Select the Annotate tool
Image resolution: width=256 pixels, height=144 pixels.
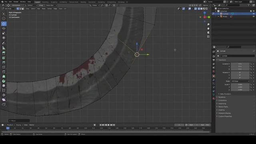pos(4,43)
